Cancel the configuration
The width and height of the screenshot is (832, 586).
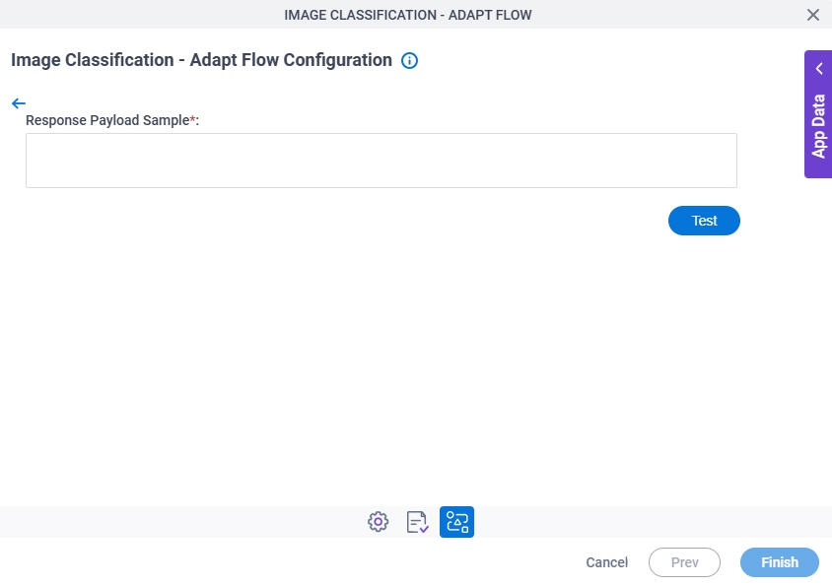coord(606,562)
